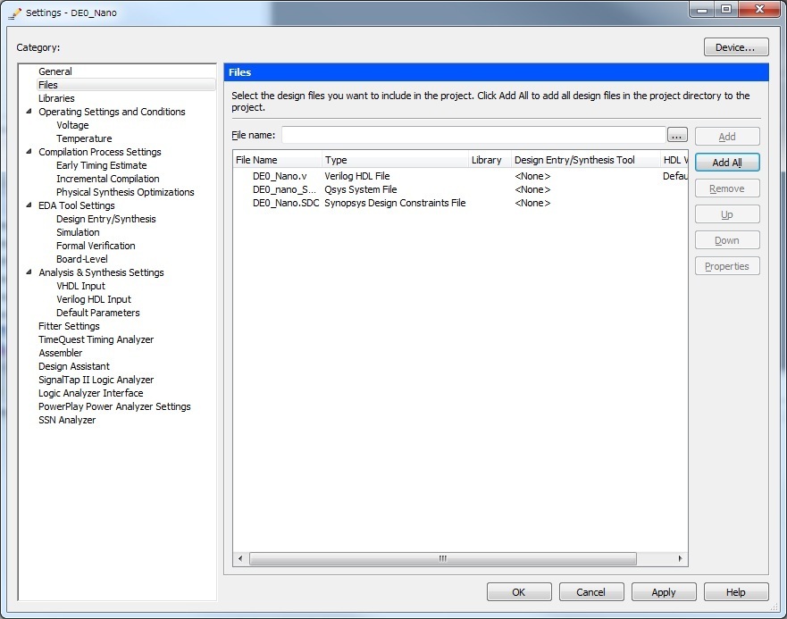Click the Remove button
This screenshot has height=619, width=787.
click(726, 188)
